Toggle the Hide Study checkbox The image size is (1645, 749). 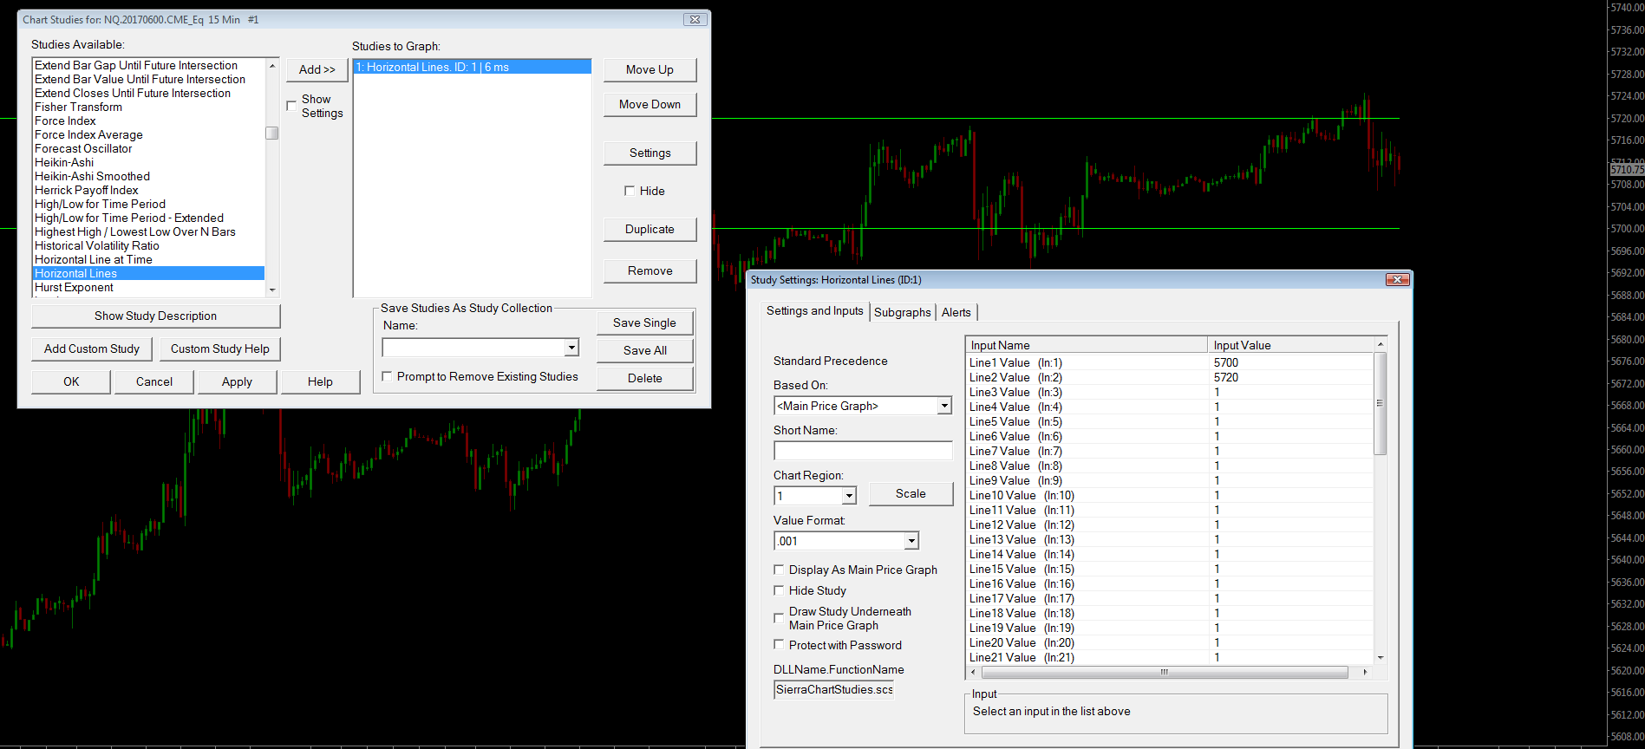coord(779,590)
